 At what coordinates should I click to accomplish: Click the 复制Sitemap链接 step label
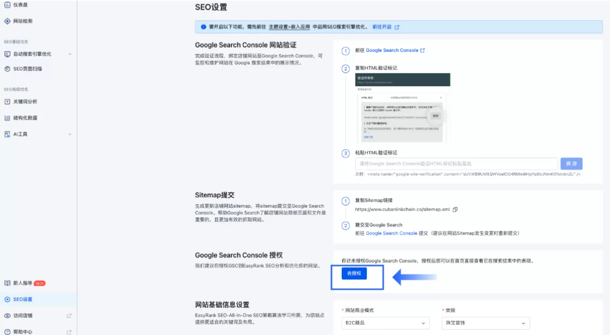pos(374,200)
